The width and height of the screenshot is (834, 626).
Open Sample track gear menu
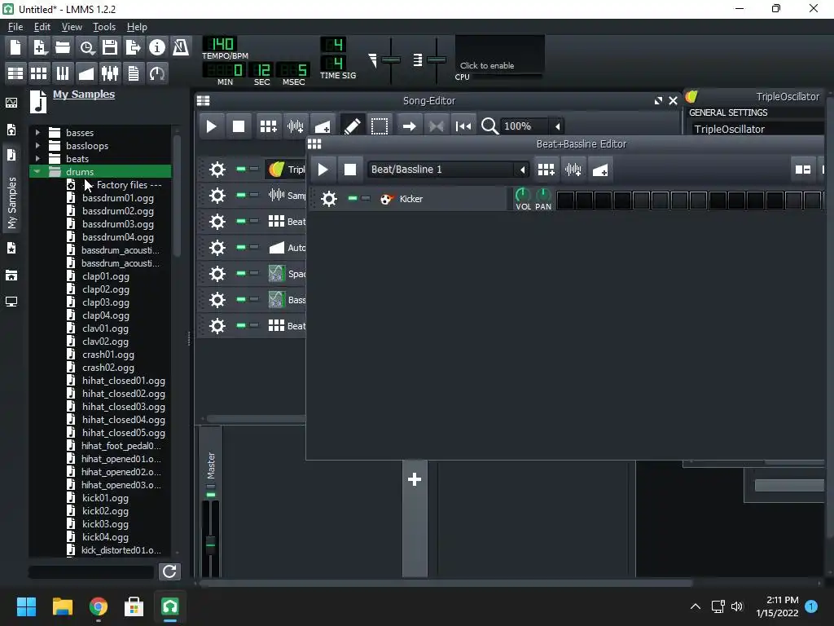pyautogui.click(x=217, y=196)
